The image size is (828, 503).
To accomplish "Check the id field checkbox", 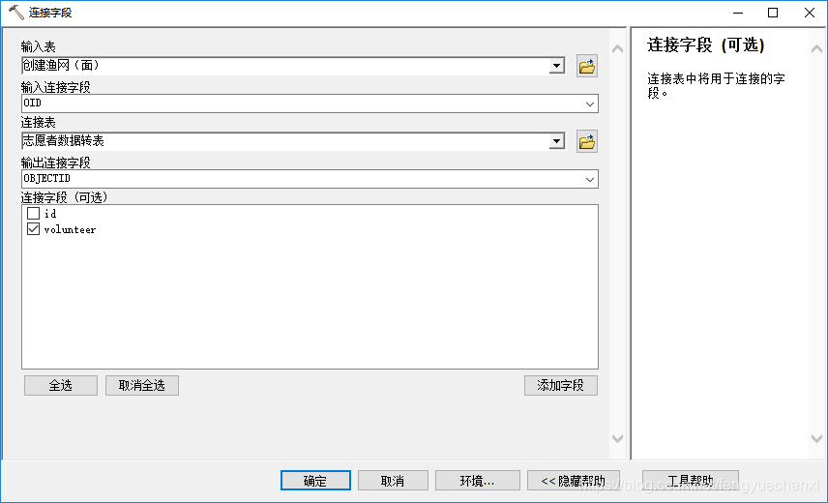I will click(x=33, y=213).
